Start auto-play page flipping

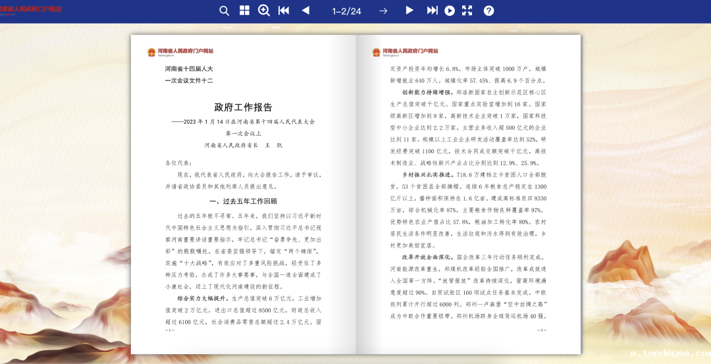tap(450, 11)
